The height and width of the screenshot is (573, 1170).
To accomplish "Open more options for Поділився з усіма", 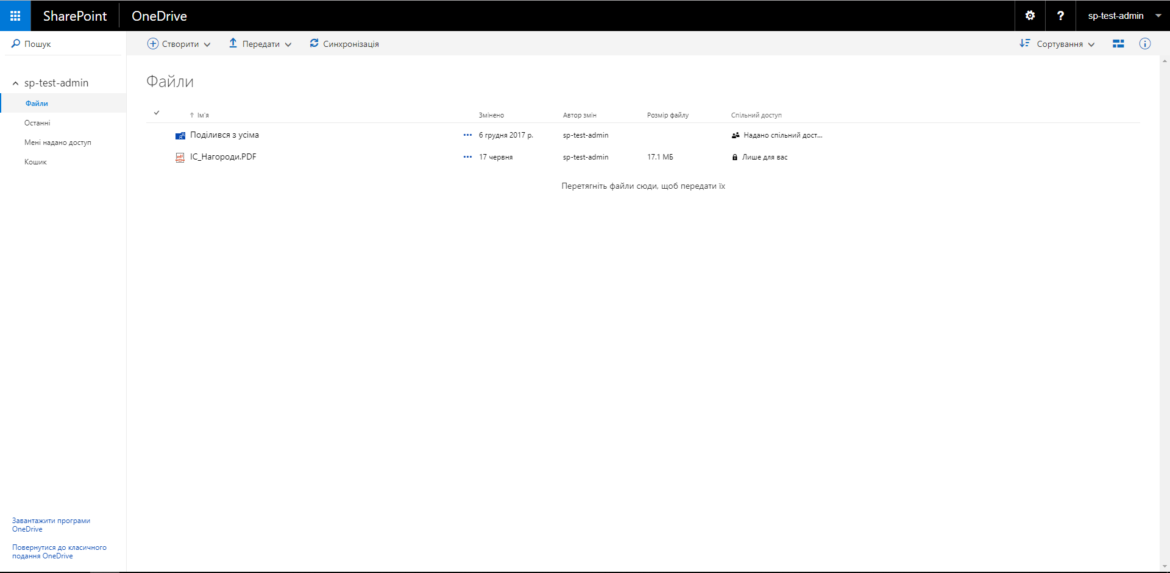I will pyautogui.click(x=467, y=135).
